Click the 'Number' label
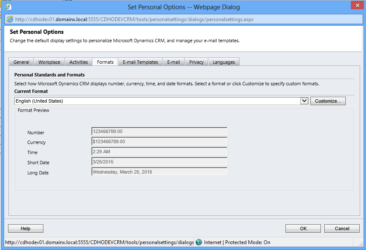The width and height of the screenshot is (366, 250). (36, 132)
